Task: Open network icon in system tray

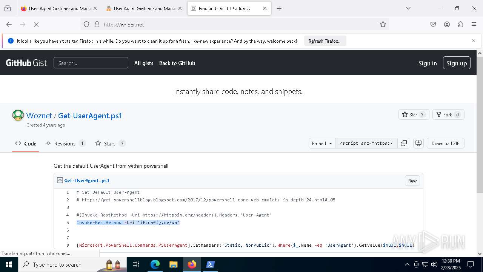Action: pos(425,264)
